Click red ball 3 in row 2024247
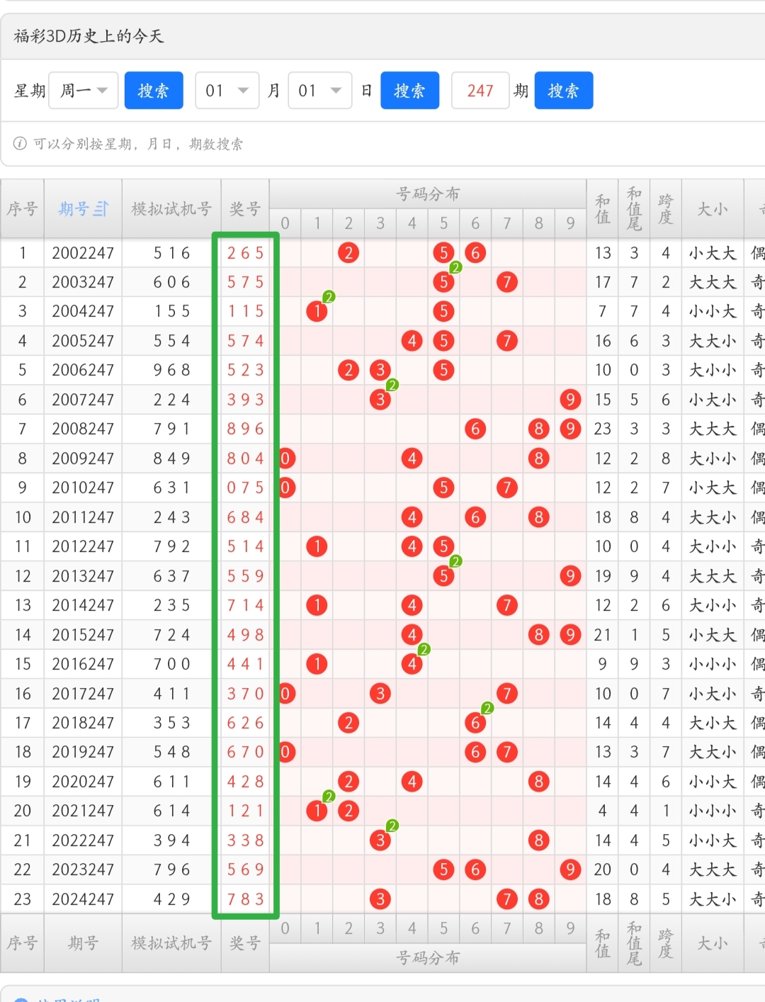 pos(380,899)
